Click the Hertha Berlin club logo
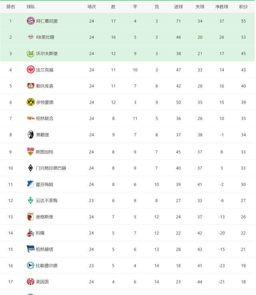256x295 pixels. tap(31, 249)
